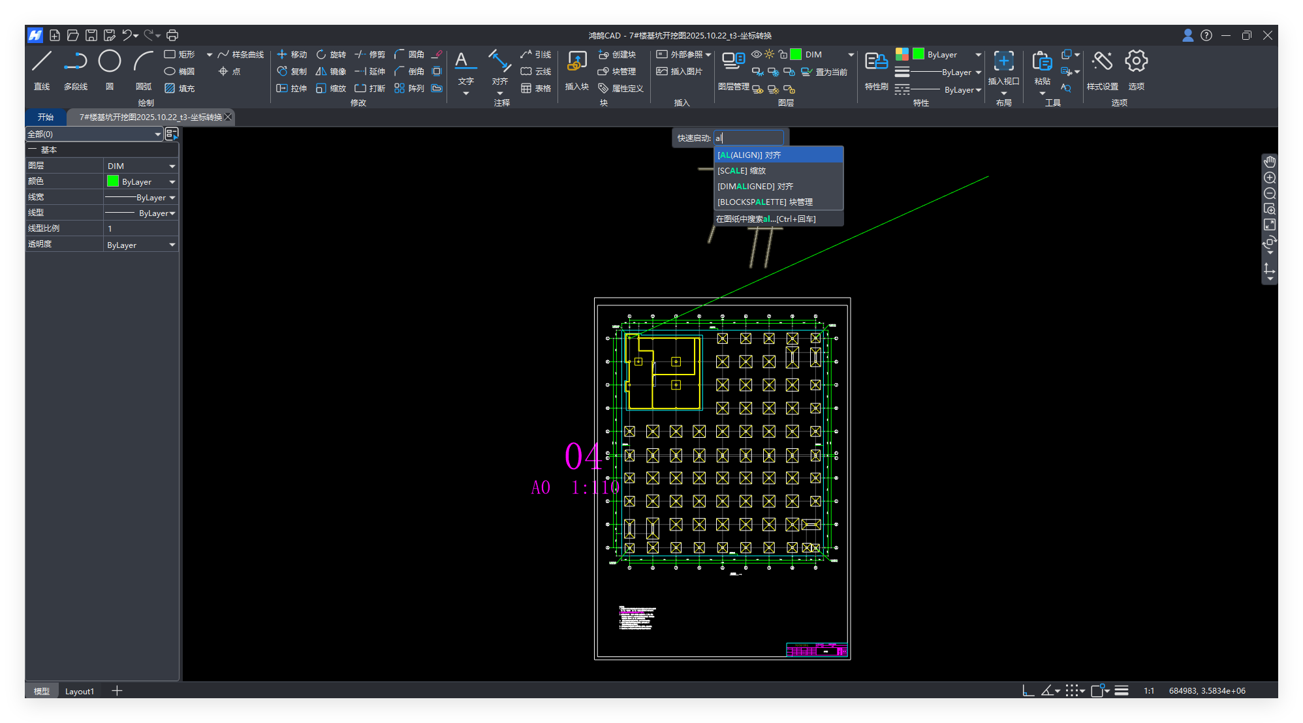Expand the DIM layer dropdown in ribbon
This screenshot has height=723, width=1303.
tap(851, 55)
